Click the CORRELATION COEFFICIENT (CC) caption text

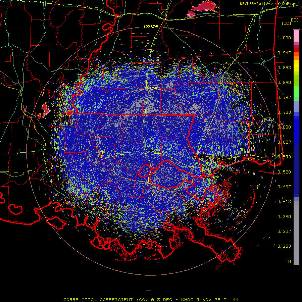click(106, 300)
